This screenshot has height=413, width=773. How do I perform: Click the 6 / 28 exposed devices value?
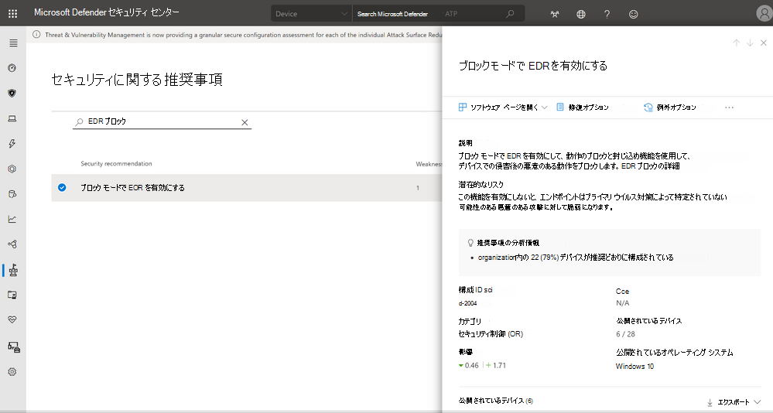click(625, 333)
